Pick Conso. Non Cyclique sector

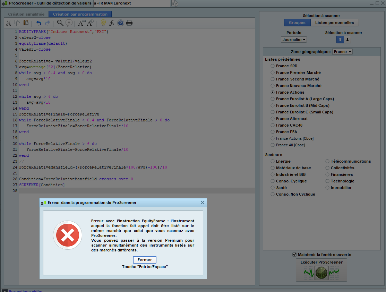pos(273,194)
